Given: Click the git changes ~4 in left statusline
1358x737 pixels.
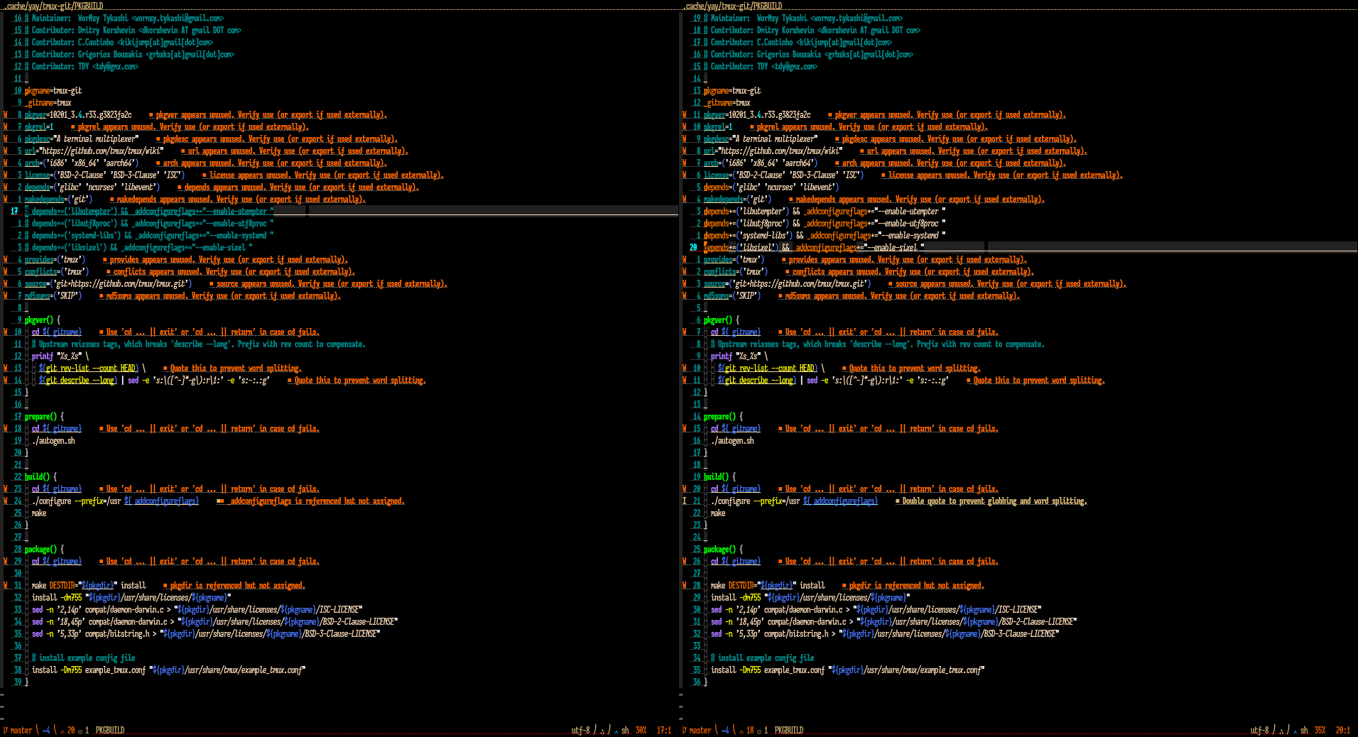Looking at the screenshot, I should (46, 730).
